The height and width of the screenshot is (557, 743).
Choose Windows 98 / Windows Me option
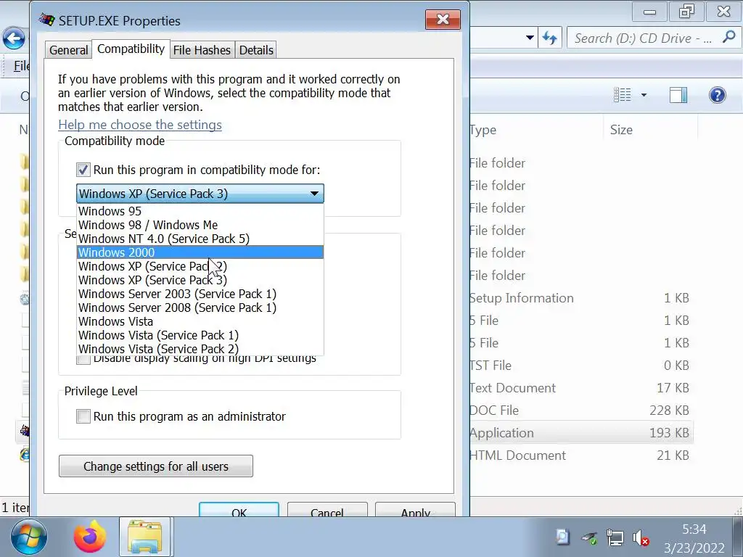[x=200, y=225]
